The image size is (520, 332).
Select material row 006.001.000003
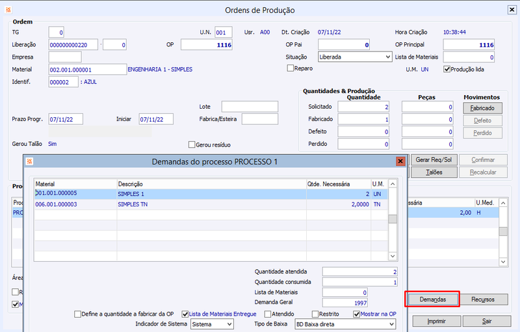point(211,204)
